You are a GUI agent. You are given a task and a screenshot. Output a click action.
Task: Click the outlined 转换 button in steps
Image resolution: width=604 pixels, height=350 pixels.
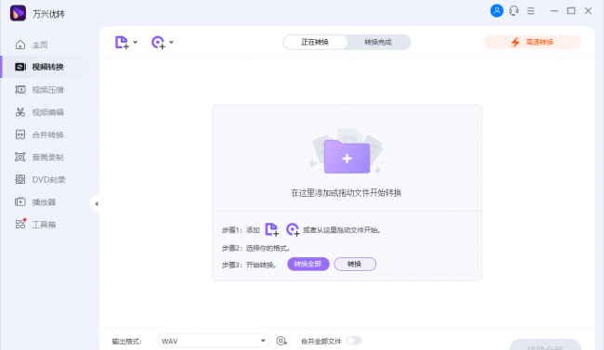point(355,265)
